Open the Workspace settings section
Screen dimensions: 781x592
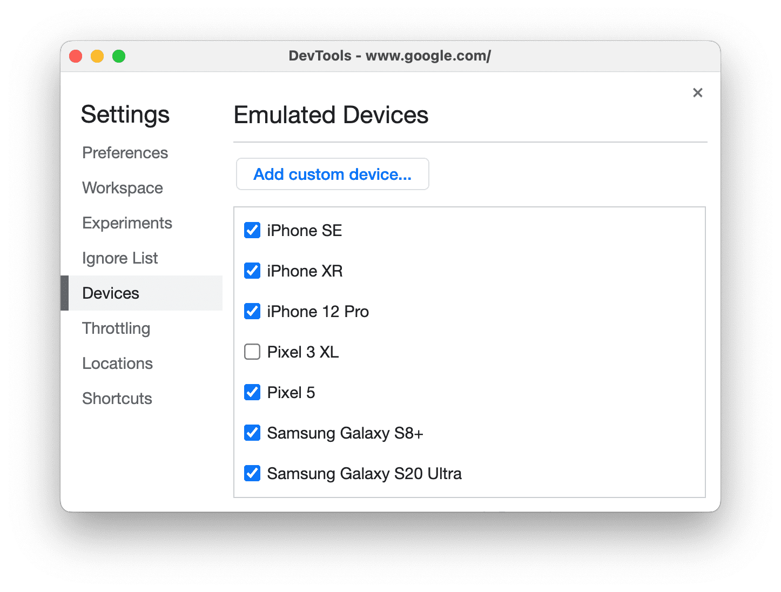pos(122,188)
